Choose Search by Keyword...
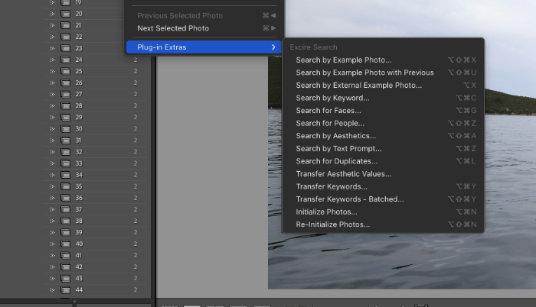The image size is (536, 307). tap(383, 98)
